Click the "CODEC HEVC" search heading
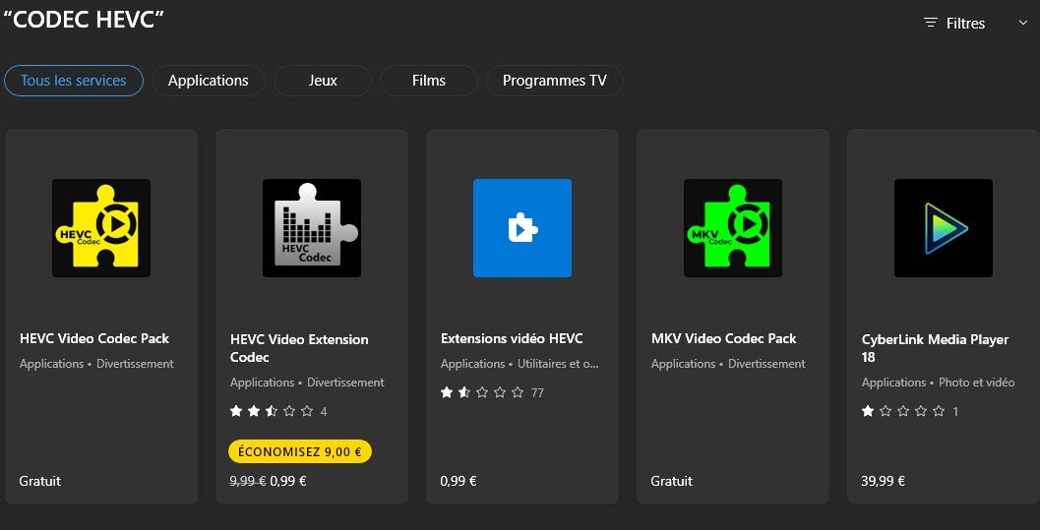This screenshot has width=1040, height=530. (84, 20)
